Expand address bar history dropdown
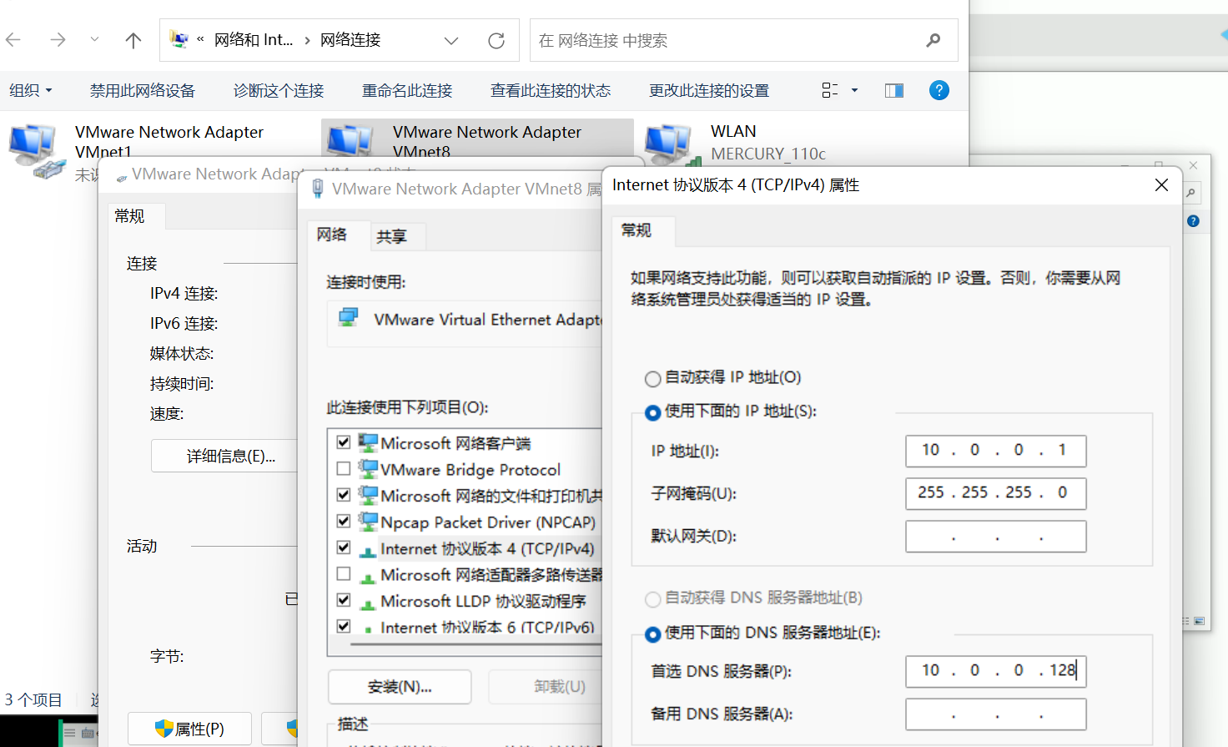 [451, 40]
